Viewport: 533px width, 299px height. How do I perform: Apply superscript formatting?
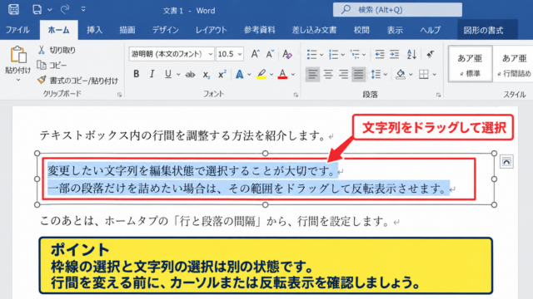point(222,75)
